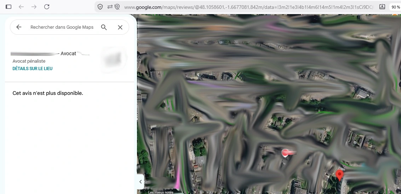The height and width of the screenshot is (194, 401).
Task: Reload the page with the refresh icon
Action: tap(47, 7)
